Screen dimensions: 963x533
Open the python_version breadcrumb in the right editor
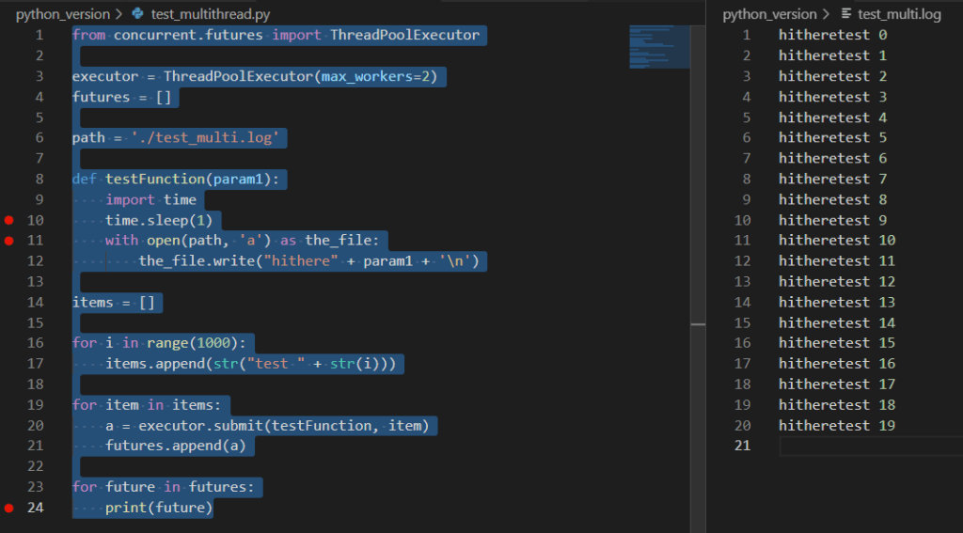coord(769,14)
